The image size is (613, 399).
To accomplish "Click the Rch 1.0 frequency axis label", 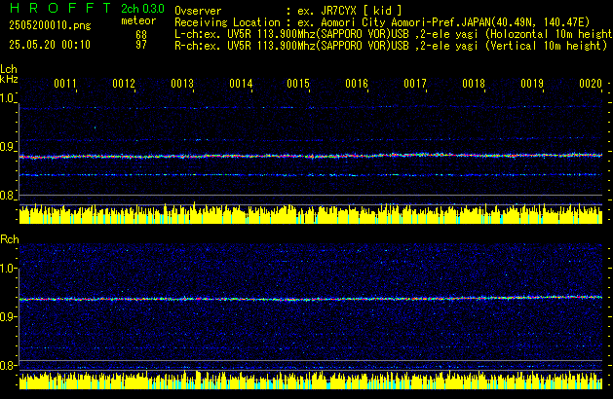I will point(7,269).
